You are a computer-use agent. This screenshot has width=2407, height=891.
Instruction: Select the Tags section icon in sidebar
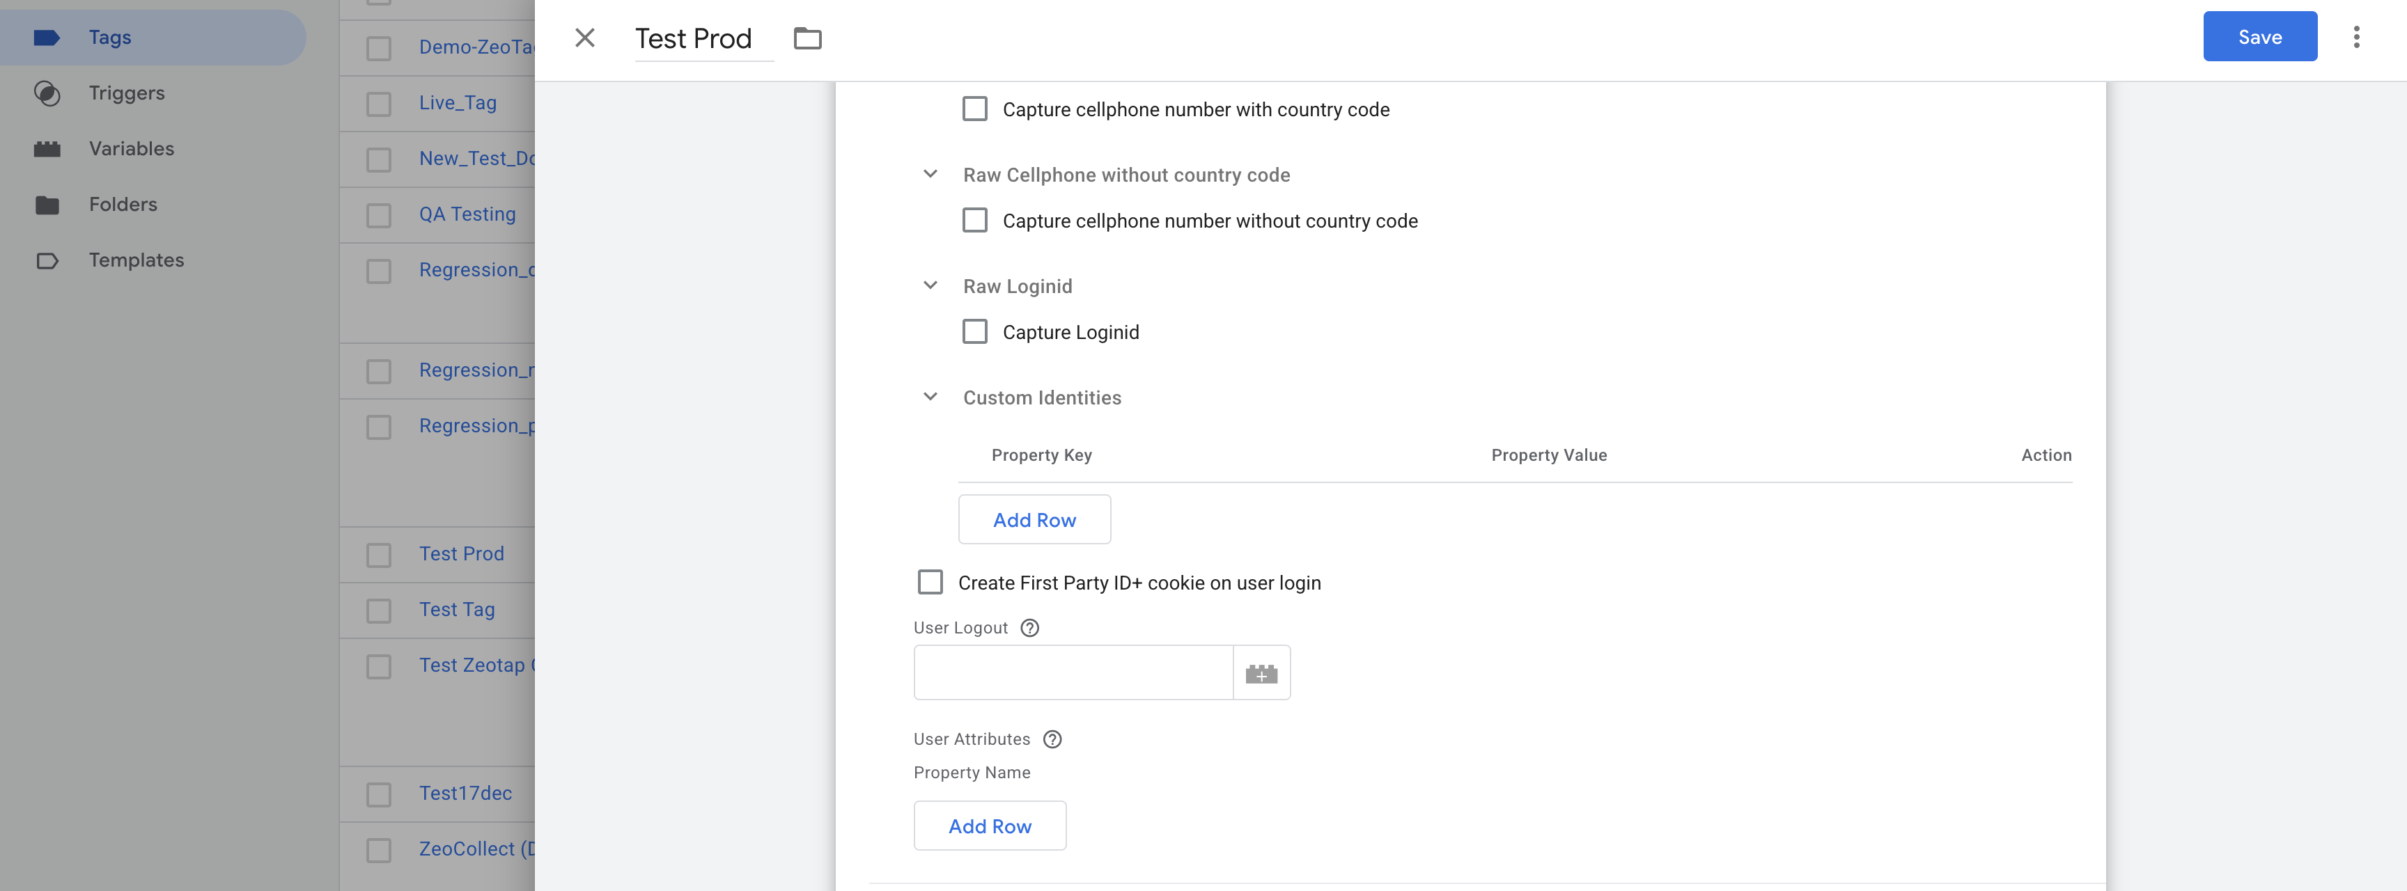(x=49, y=38)
